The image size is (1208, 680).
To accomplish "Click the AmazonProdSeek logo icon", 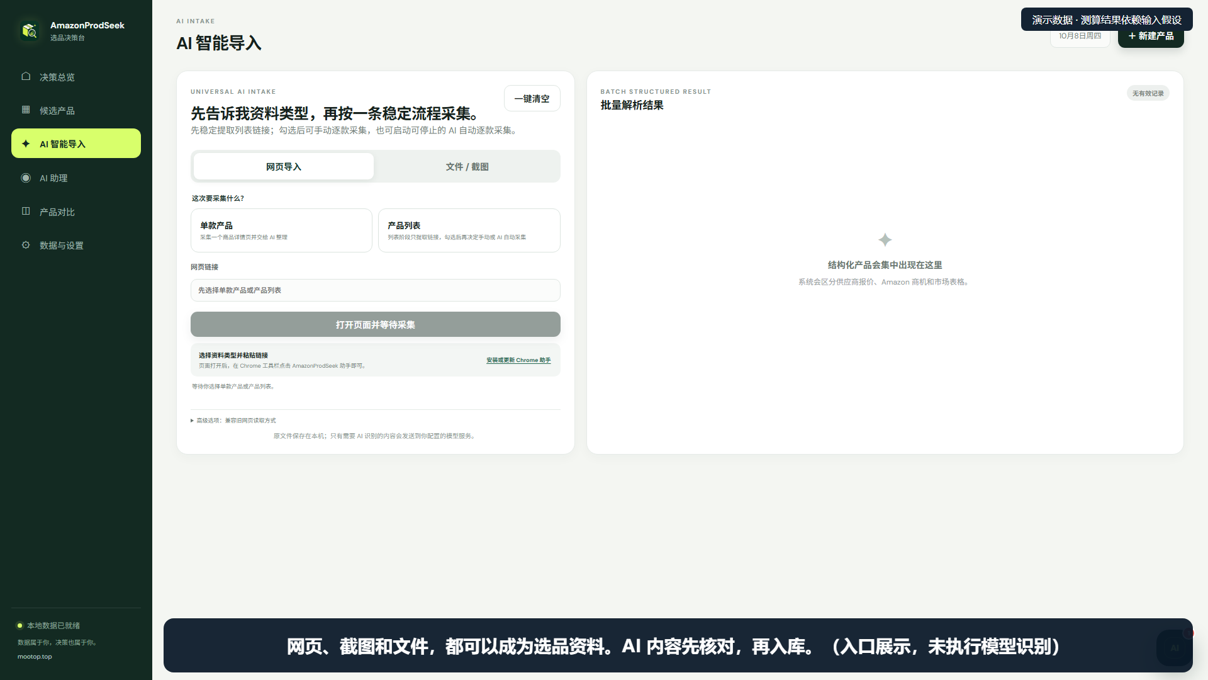I will coord(30,30).
